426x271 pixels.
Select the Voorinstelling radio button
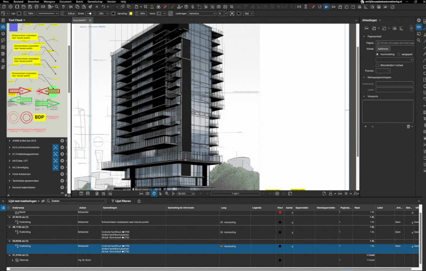click(377, 54)
